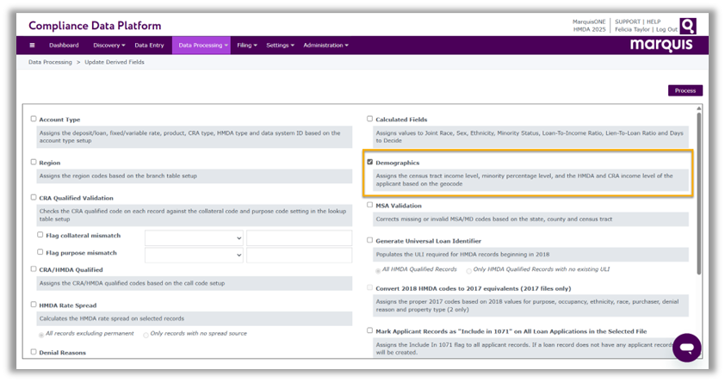The height and width of the screenshot is (382, 725).
Task: Click the Marquis Q logo icon
Action: 687,26
